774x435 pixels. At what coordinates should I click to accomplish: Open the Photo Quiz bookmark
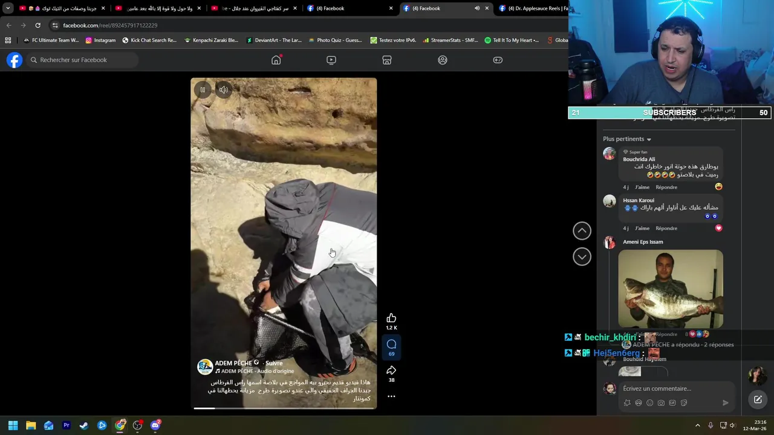[335, 40]
